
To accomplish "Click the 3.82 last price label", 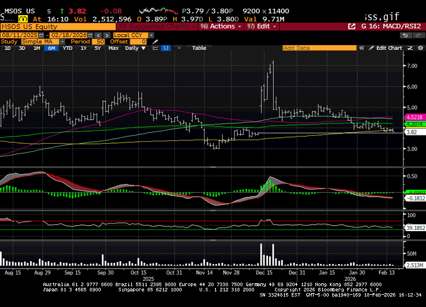I will [x=415, y=132].
